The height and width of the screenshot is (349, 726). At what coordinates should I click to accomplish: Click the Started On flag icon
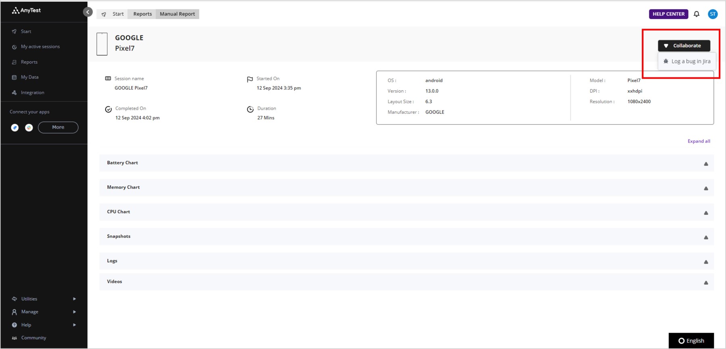pos(250,79)
